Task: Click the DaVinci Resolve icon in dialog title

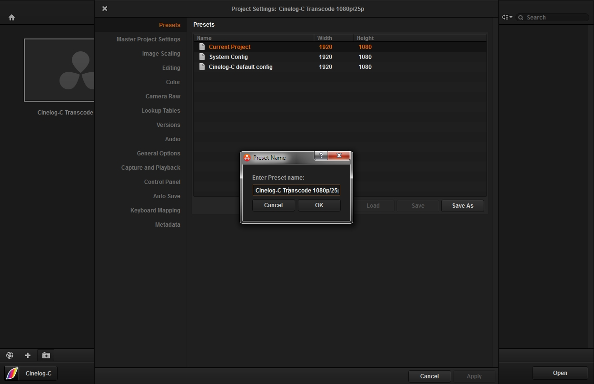Action: click(247, 157)
